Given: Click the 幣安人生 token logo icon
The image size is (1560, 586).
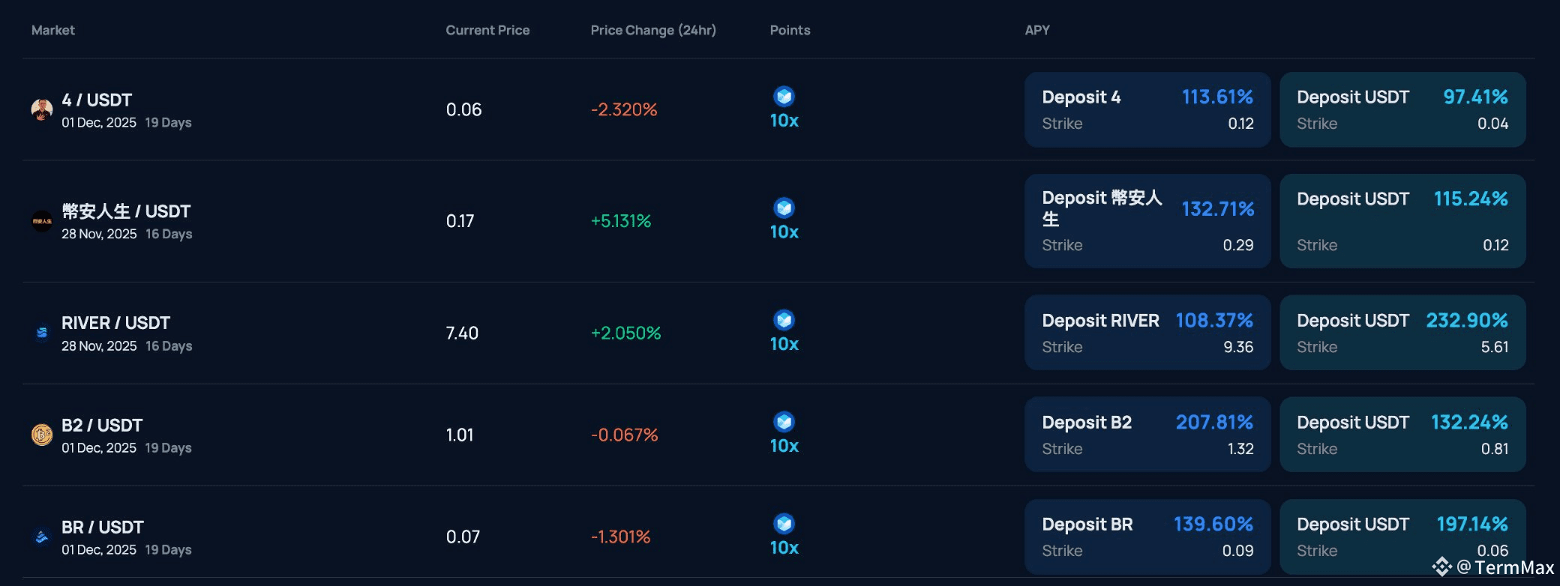Looking at the screenshot, I should [42, 221].
